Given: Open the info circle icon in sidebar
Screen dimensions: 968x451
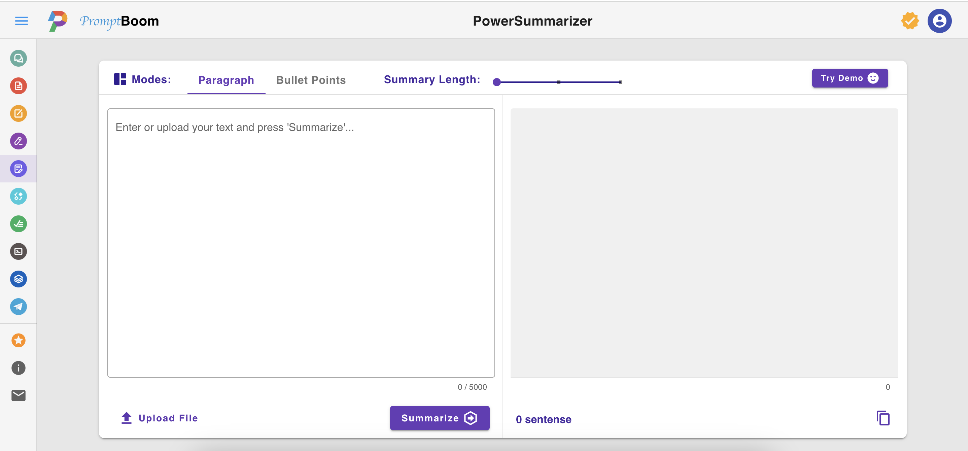Looking at the screenshot, I should (19, 368).
